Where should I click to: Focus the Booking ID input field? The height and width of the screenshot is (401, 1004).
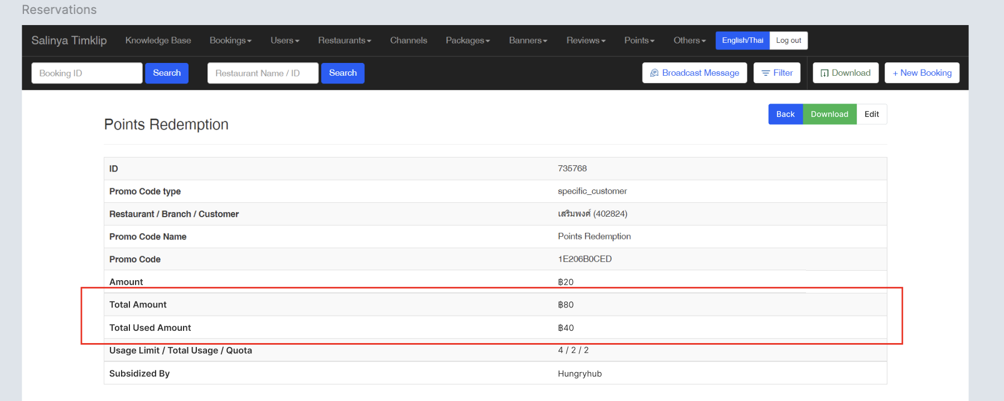(87, 73)
